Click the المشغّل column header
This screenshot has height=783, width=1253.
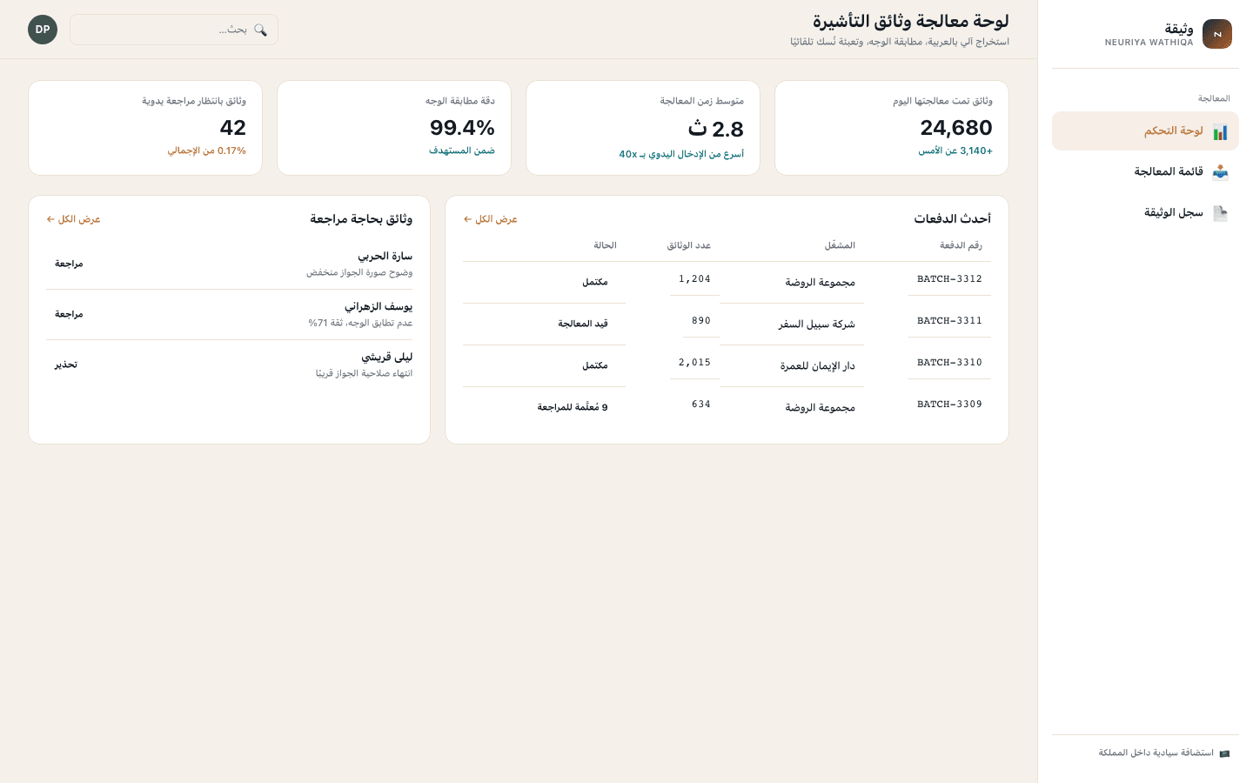tap(840, 245)
